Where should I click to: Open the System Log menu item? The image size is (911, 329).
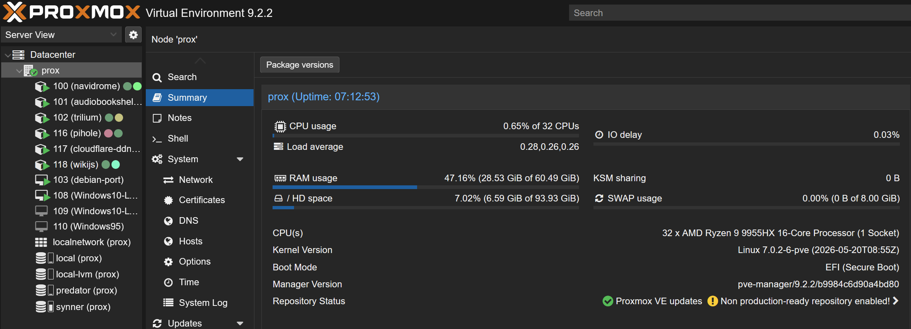pyautogui.click(x=199, y=303)
